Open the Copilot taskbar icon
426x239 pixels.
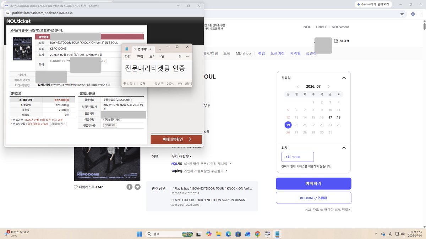[x=209, y=234]
